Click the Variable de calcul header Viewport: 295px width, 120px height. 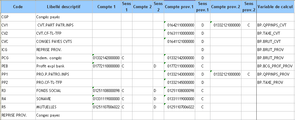pyautogui.click(x=275, y=7)
